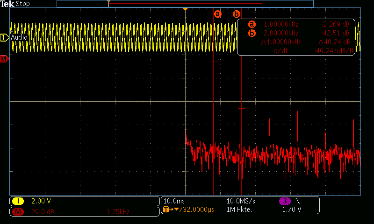Viewport: 374px width, 224px height.
Task: Click the 1.25kHz frequency per division readout
Action: (118, 211)
